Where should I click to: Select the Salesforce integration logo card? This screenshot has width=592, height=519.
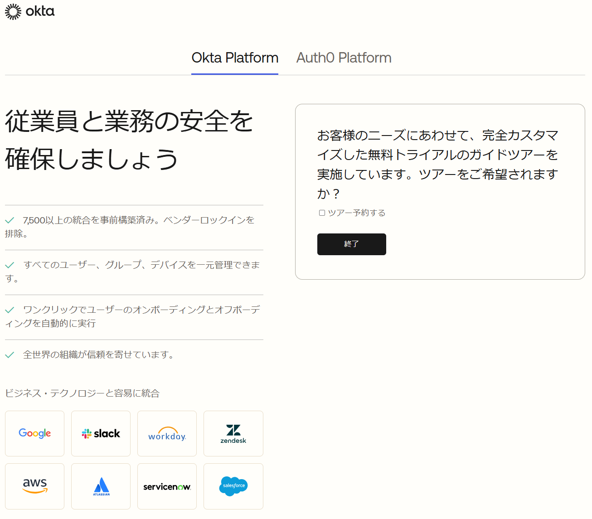click(233, 486)
